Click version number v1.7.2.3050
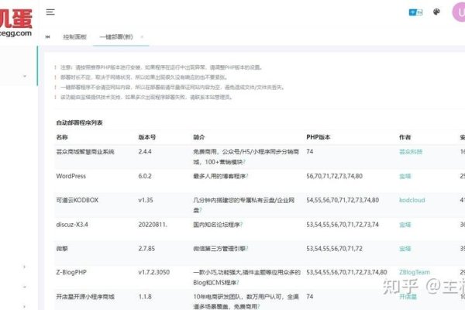 (x=154, y=272)
